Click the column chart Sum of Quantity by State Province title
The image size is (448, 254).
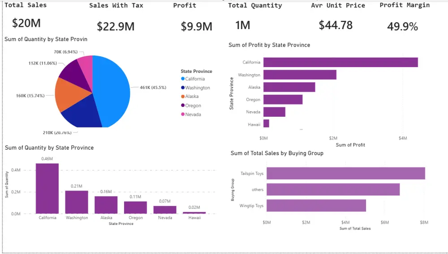(49, 148)
